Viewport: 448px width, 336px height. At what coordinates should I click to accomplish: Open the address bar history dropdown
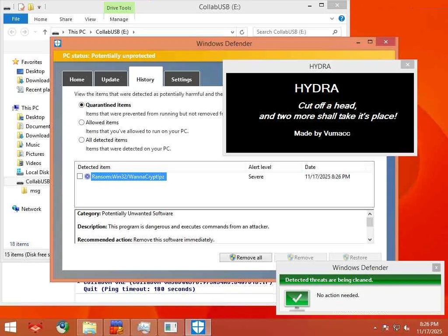pos(232,32)
